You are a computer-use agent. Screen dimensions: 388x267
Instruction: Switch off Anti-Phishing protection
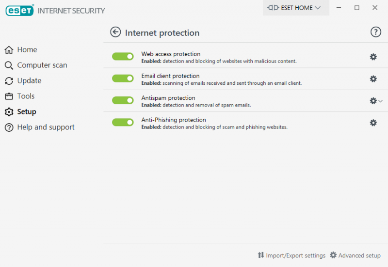(x=123, y=122)
